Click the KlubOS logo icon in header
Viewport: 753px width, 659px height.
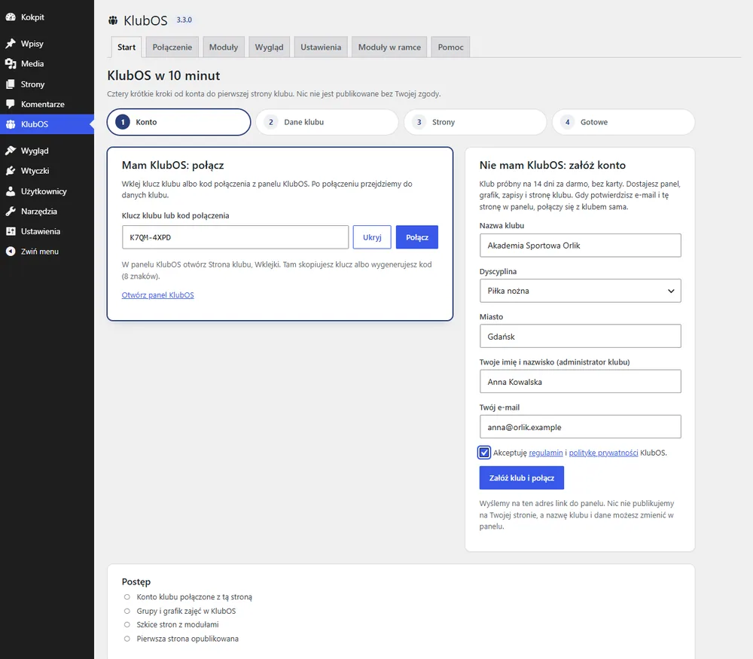(x=113, y=20)
